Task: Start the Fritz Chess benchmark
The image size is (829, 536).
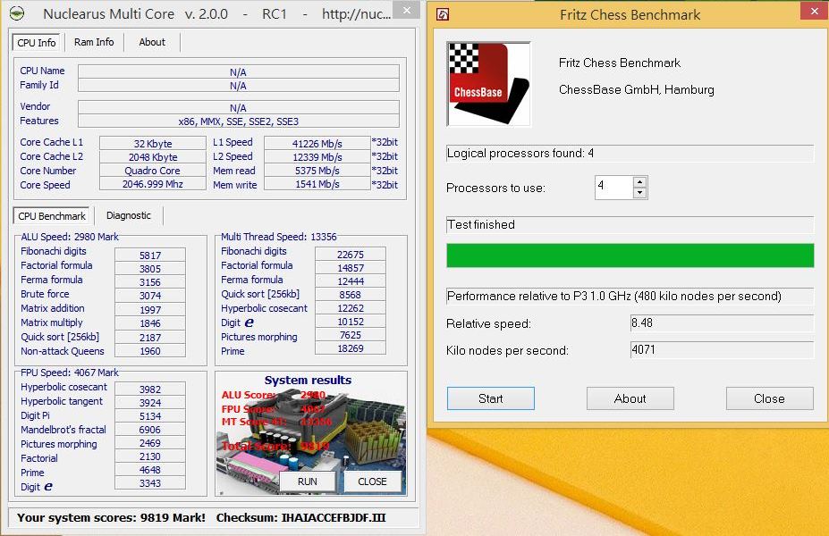Action: (x=491, y=398)
